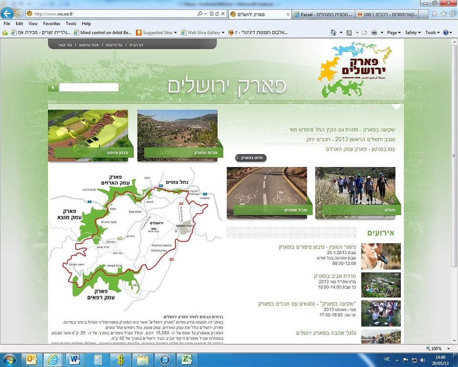
Task: Click the Read mail envelope icon
Action: (x=364, y=33)
